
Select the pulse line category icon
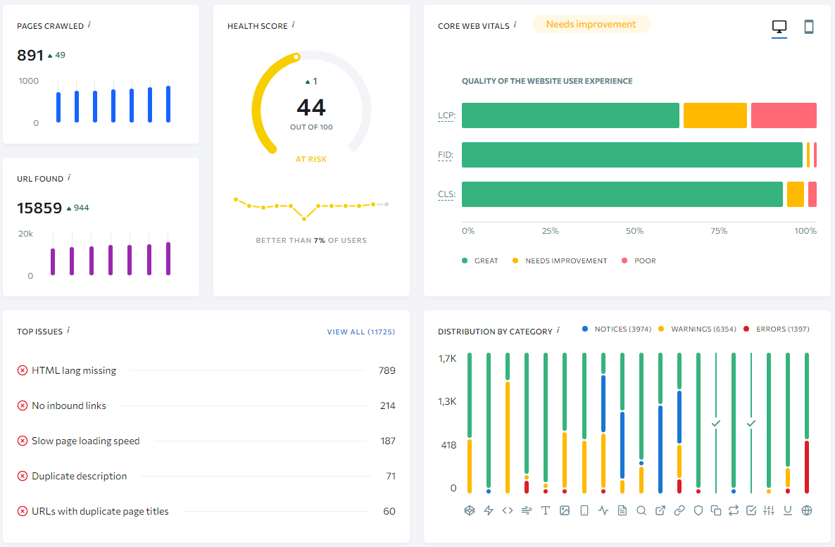tap(603, 510)
